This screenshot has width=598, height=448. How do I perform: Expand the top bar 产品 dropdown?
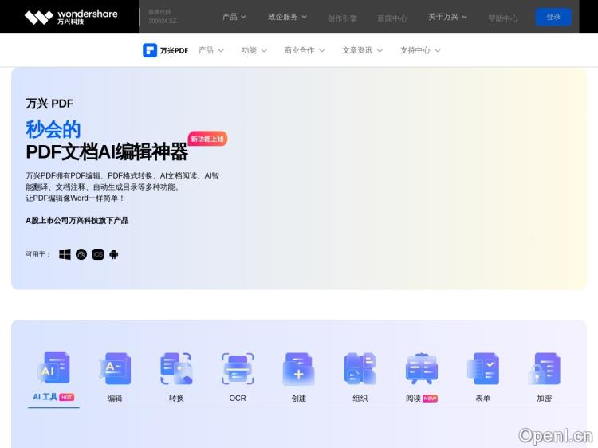click(x=234, y=17)
